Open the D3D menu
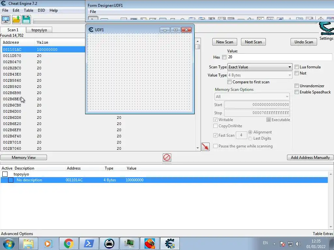The image size is (334, 250). [41, 10]
